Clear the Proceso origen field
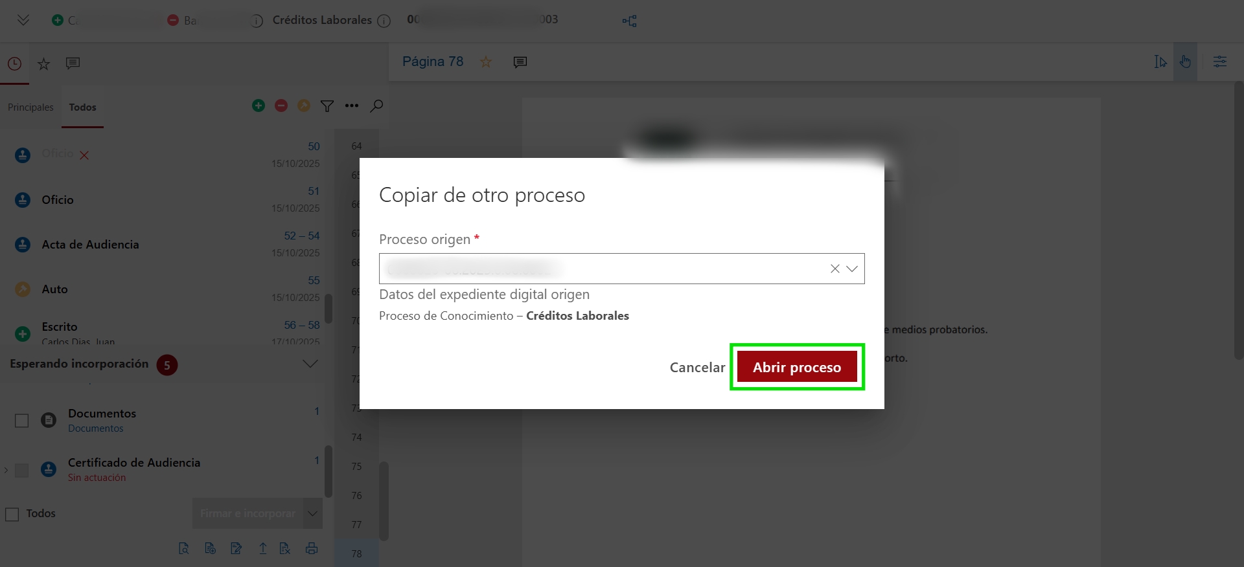The image size is (1244, 567). [x=835, y=269]
